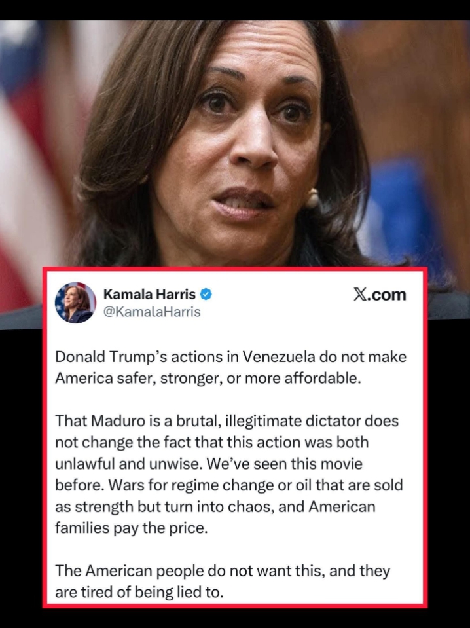
Task: Click the sentence "We've seen this movie before"
Action: pyautogui.click(x=209, y=474)
